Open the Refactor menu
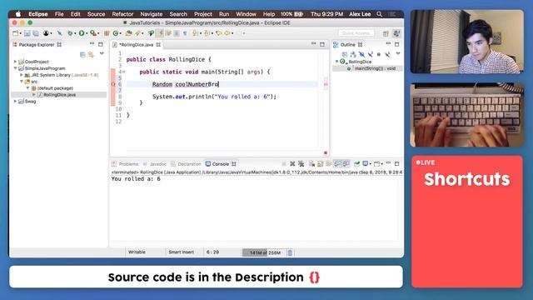 tap(122, 14)
